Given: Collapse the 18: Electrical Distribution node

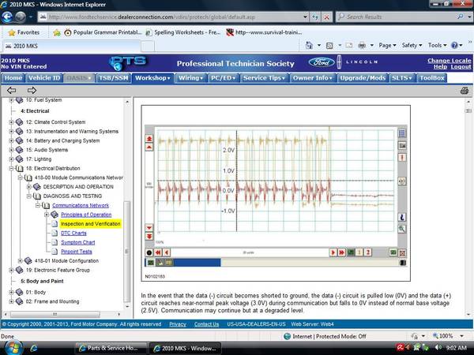Looking at the screenshot, I should [11, 168].
